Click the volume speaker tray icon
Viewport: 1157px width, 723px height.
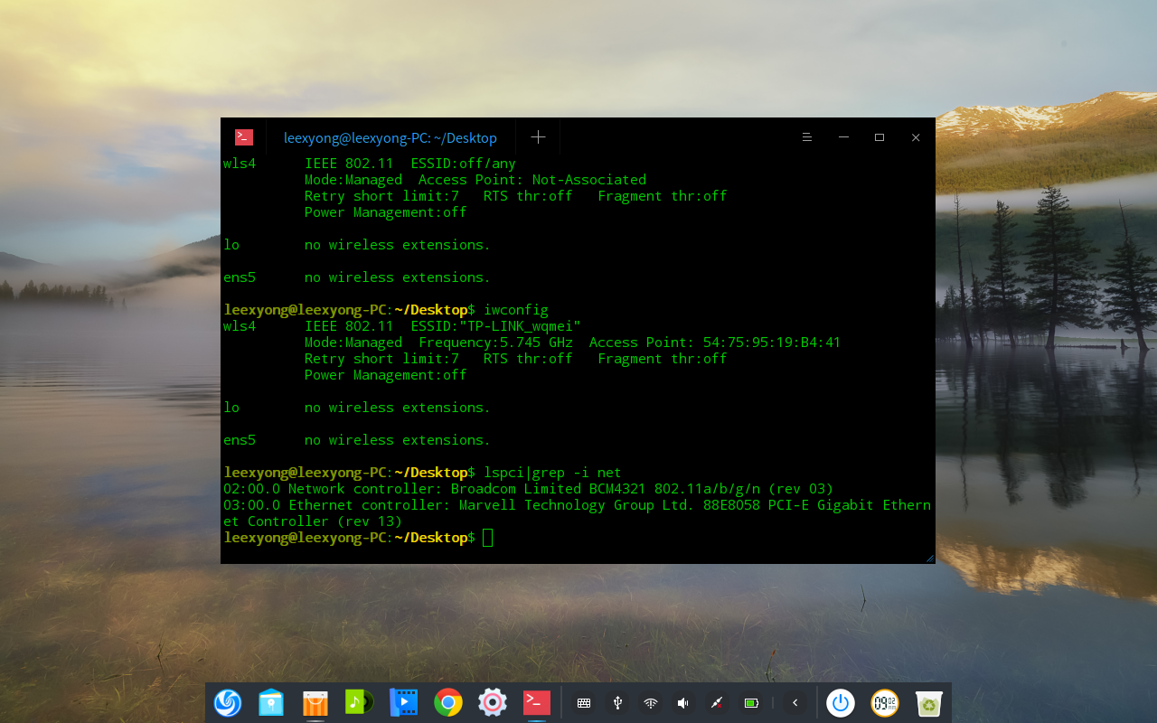[x=683, y=703]
